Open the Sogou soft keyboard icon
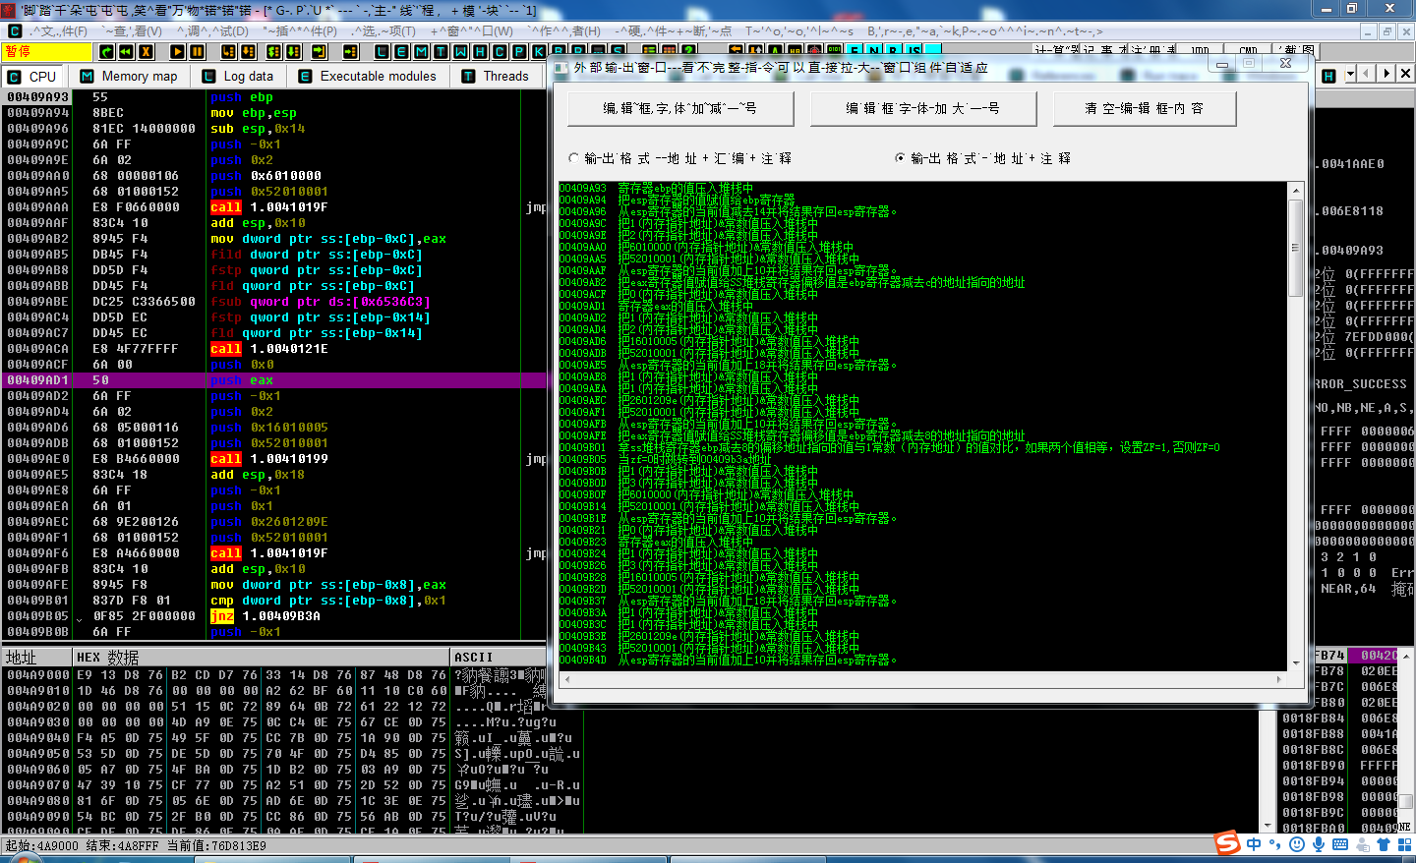Screen dimensions: 1416x863 (x=1340, y=844)
